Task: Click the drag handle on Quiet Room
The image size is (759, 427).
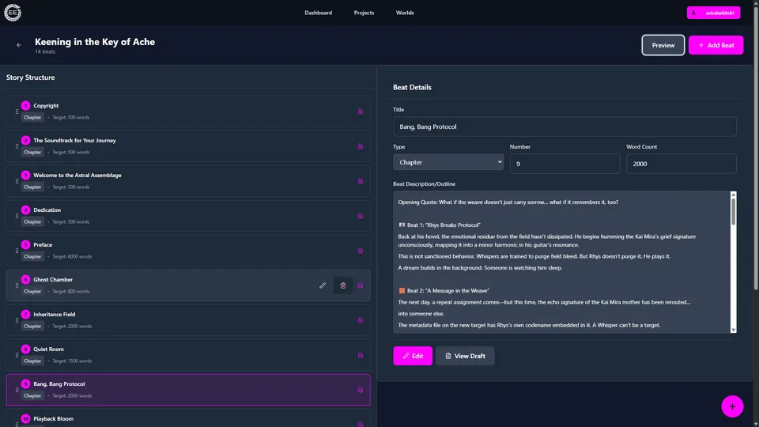Action: [17, 355]
